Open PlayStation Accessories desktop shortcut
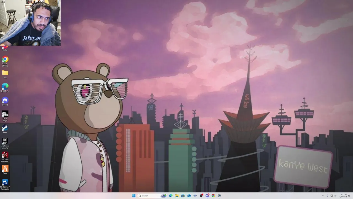The height and width of the screenshot is (199, 353). [x=5, y=185]
